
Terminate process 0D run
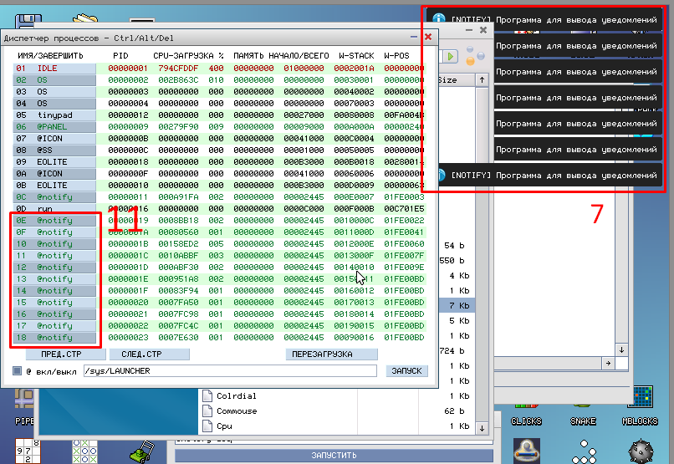coord(54,209)
